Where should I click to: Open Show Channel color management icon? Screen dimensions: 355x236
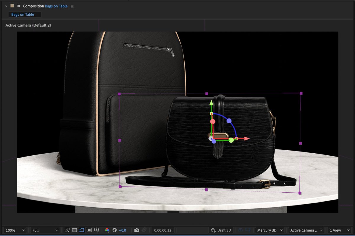coord(107,230)
